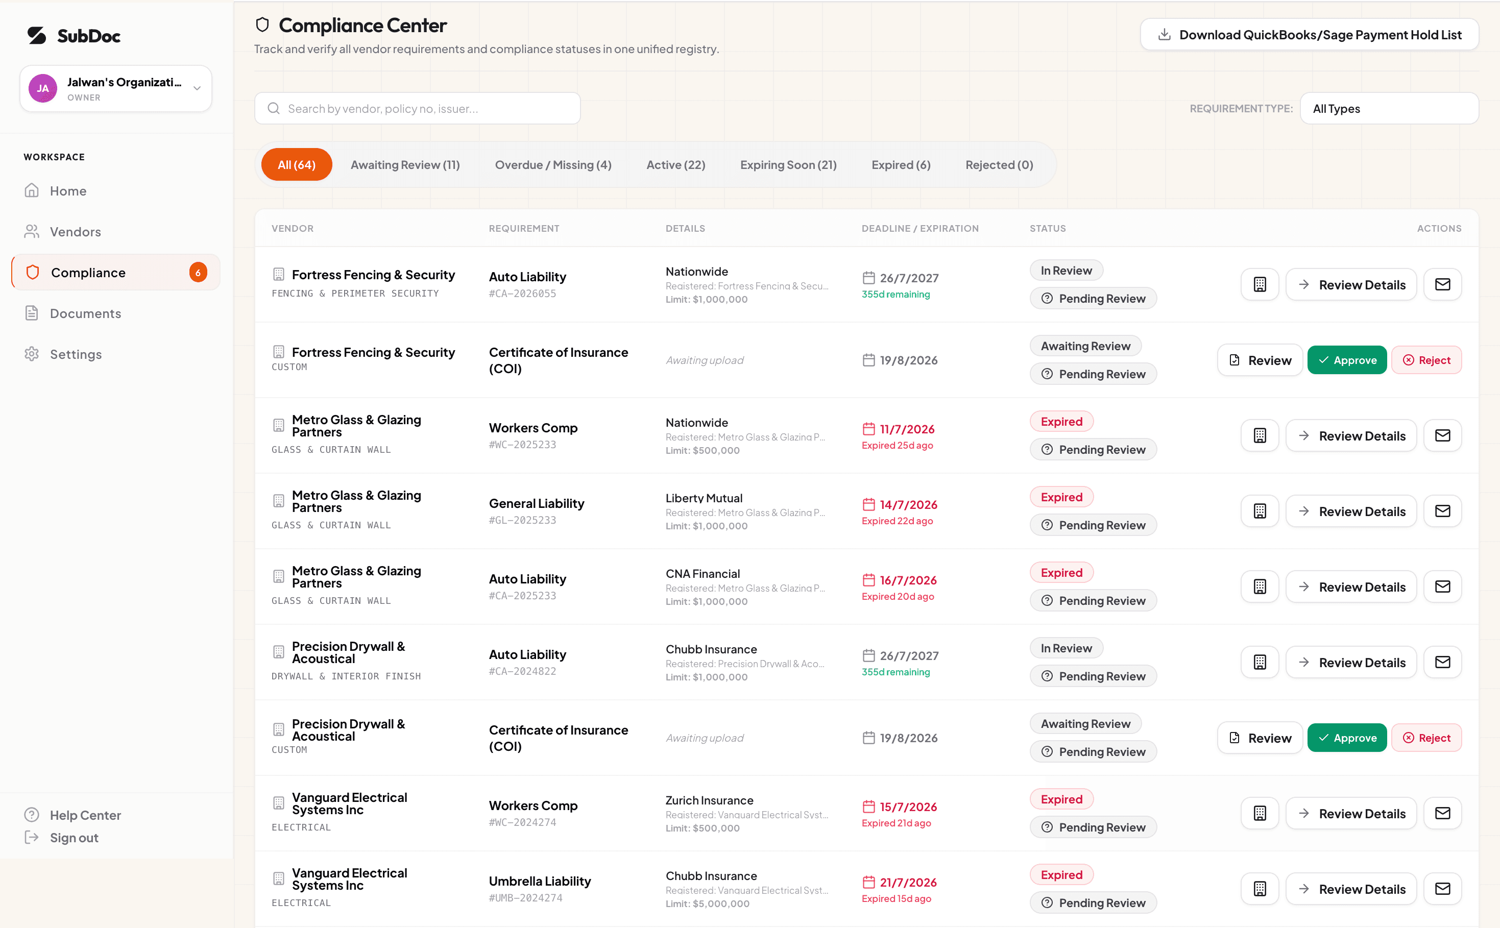
Task: Email vendor for Metro Glass General Liability row
Action: [x=1442, y=510]
